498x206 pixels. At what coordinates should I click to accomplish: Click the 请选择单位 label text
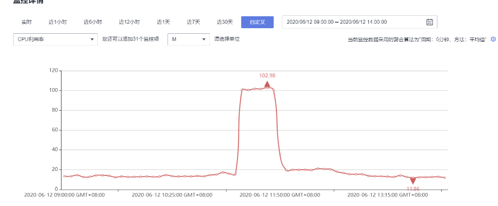coord(227,40)
